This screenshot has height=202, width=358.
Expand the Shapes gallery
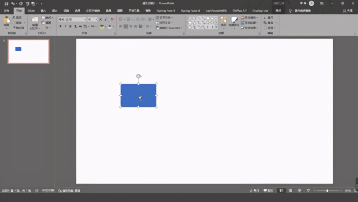[216, 27]
